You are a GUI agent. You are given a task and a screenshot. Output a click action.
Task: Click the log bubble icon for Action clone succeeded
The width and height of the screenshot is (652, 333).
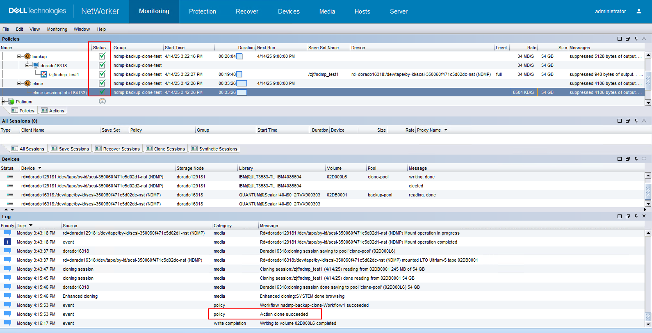[x=7, y=314]
